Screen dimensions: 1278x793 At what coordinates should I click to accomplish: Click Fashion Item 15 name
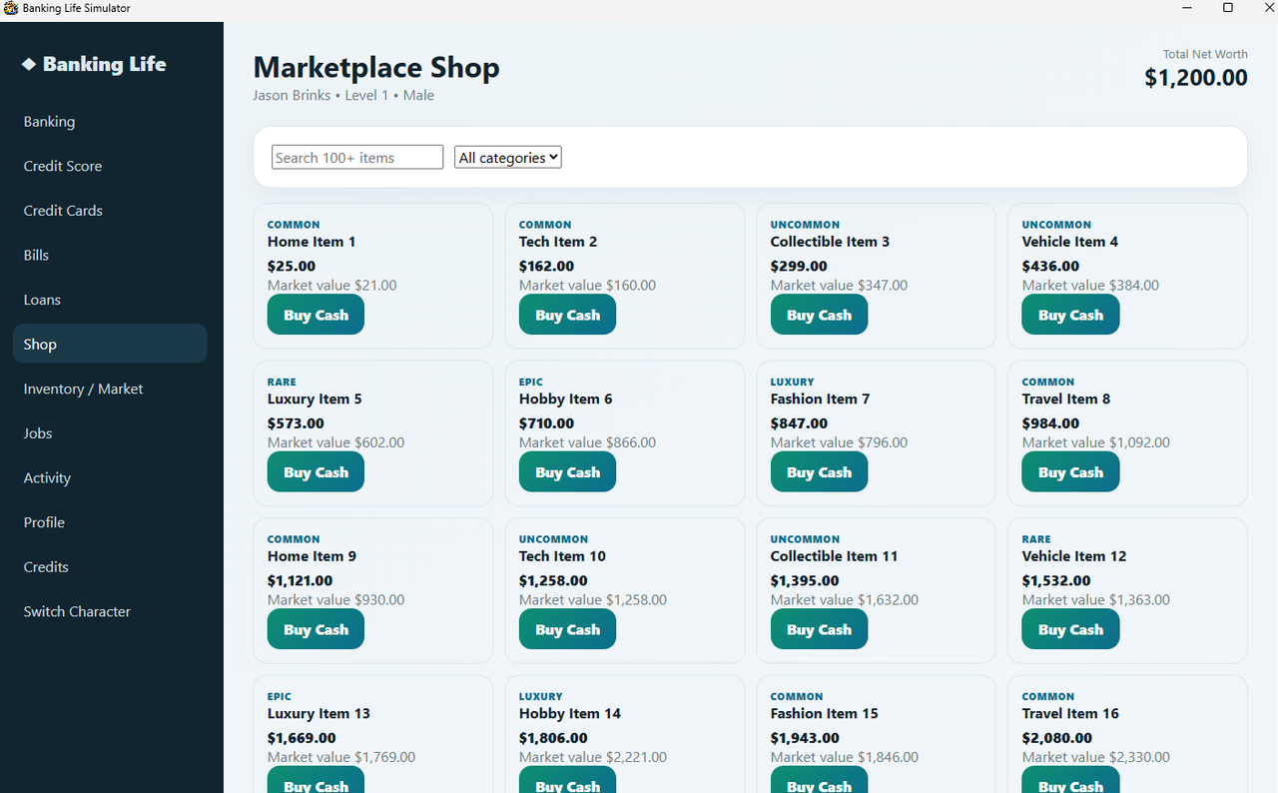(x=825, y=713)
